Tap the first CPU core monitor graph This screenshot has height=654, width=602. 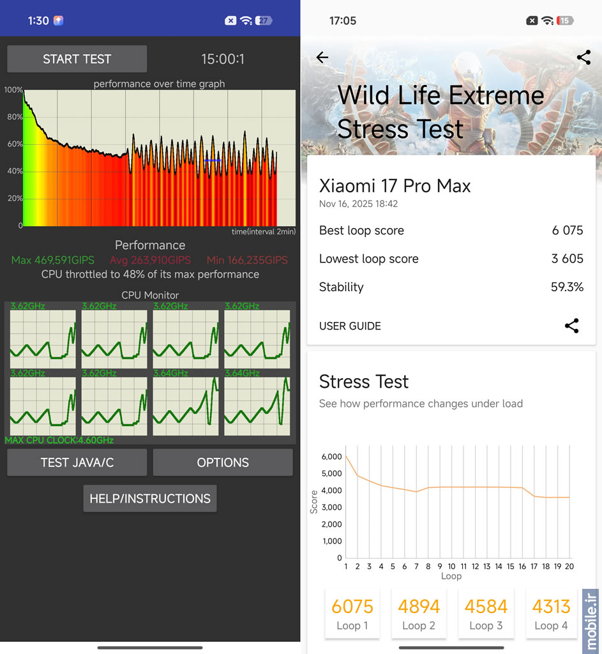(43, 339)
